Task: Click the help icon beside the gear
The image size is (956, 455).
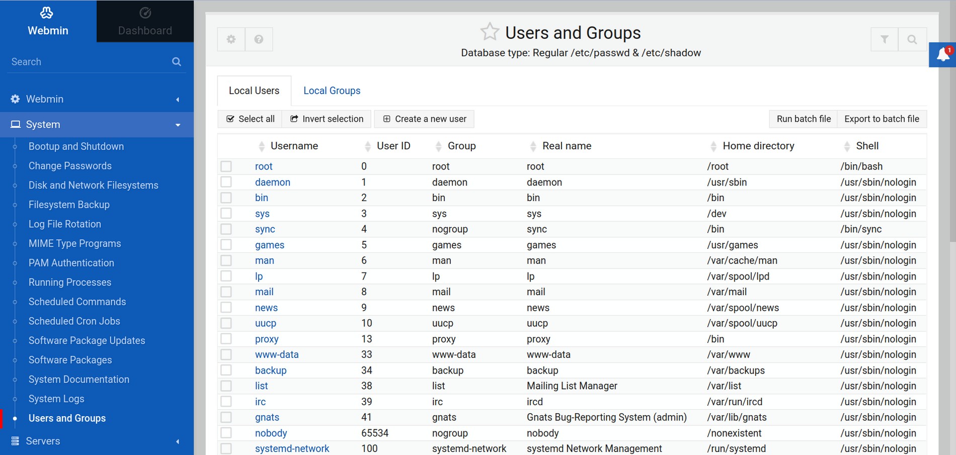Action: tap(259, 39)
